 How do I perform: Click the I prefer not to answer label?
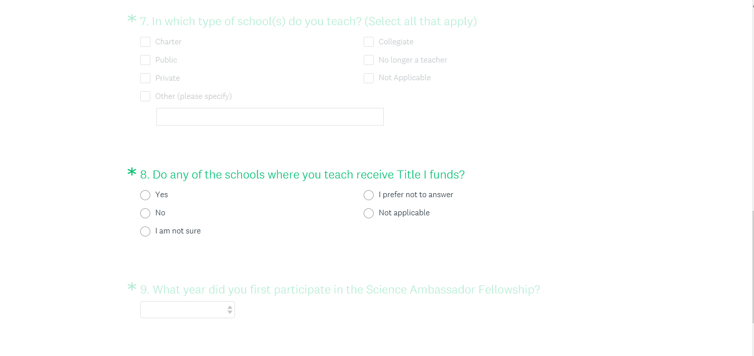tap(416, 195)
